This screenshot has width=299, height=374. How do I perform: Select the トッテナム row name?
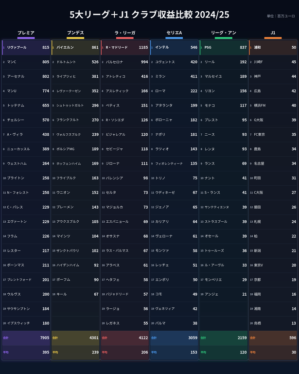pos(16,106)
